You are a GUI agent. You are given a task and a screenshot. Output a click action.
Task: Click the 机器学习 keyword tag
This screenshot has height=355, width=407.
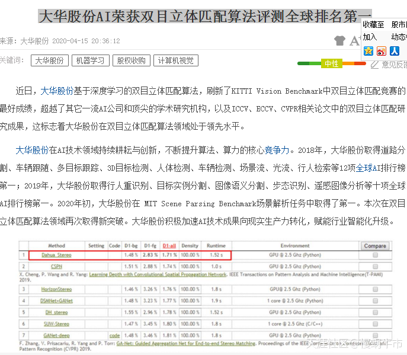click(x=90, y=60)
